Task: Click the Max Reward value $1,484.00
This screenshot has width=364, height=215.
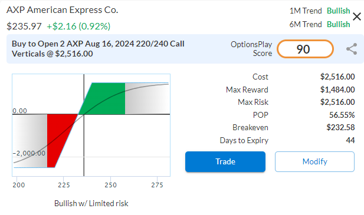Action: [x=337, y=90]
